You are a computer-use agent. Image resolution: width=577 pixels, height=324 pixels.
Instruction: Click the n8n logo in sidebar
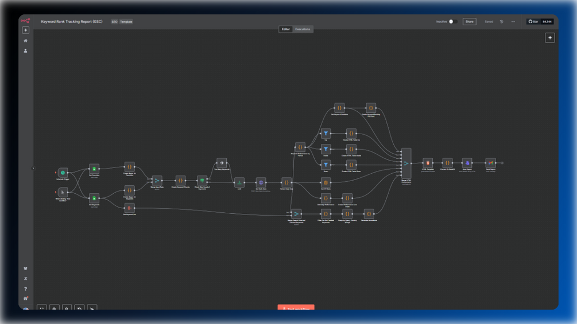click(25, 21)
